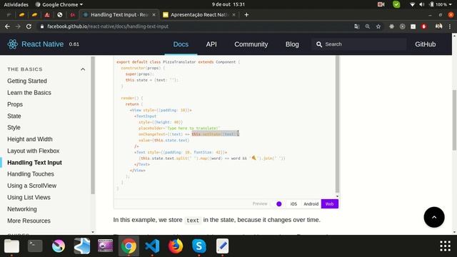457x257 pixels.
Task: Select the iOS platform option
Action: point(293,204)
